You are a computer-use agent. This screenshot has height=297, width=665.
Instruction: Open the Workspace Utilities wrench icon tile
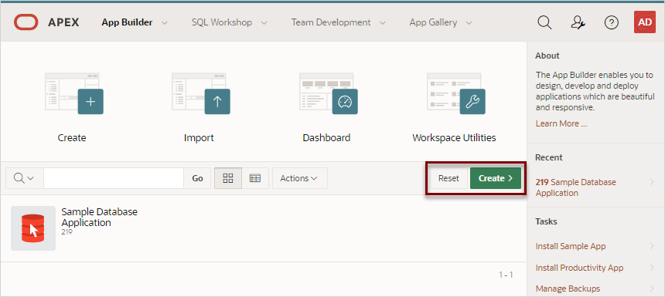tap(456, 93)
